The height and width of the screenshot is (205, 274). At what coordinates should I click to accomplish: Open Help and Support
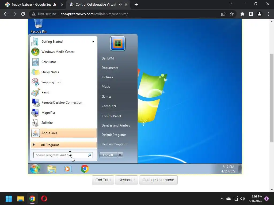(114, 144)
